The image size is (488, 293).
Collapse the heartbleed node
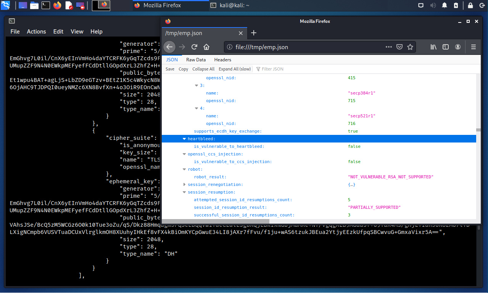[185, 139]
